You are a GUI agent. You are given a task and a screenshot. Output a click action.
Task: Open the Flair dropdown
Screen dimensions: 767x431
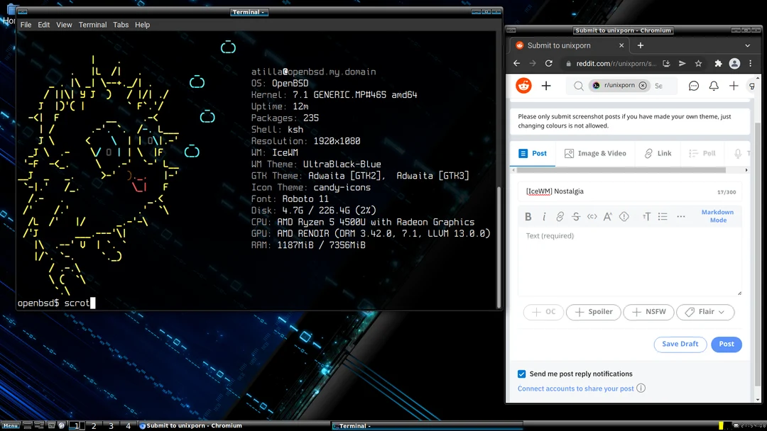[x=705, y=312]
